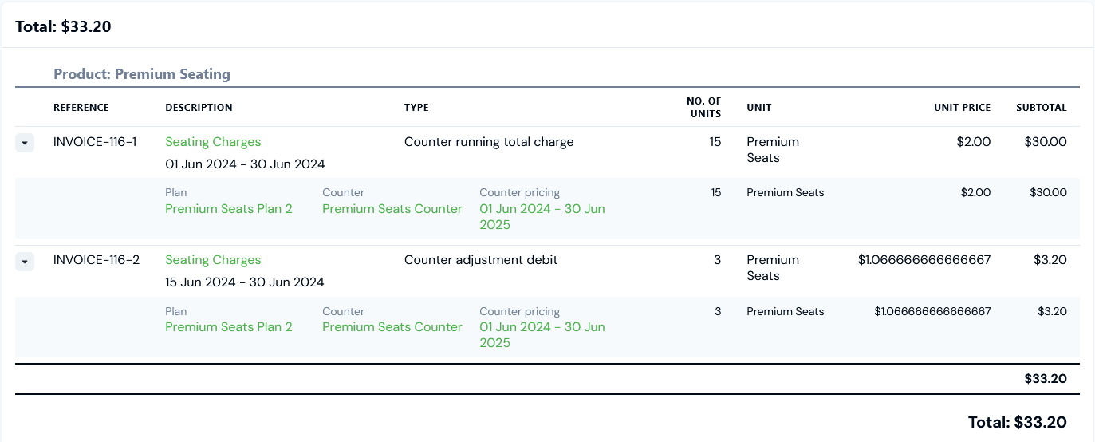This screenshot has height=442, width=1095.
Task: Collapse the INVOICE-116-2 row expander
Action: click(x=25, y=261)
